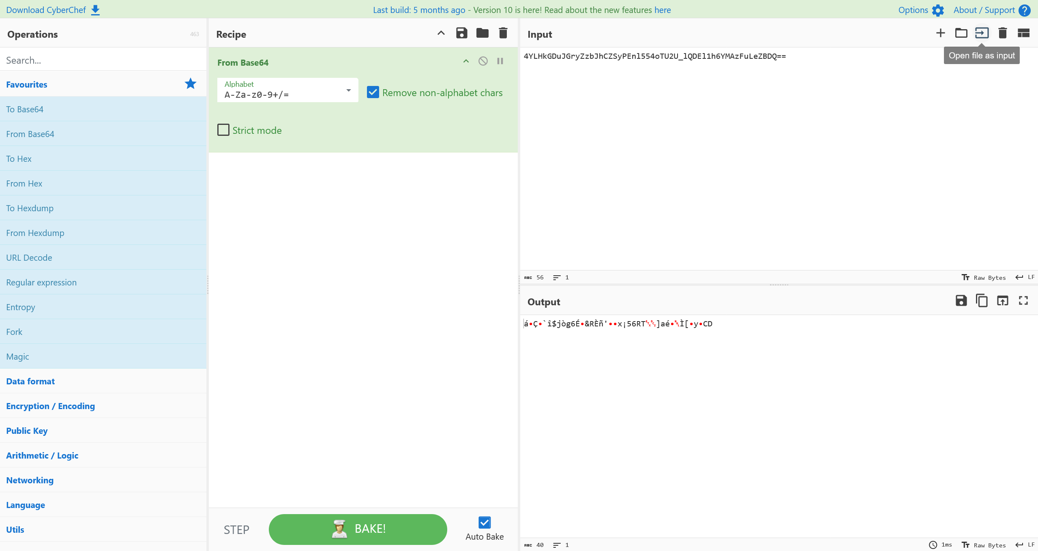The height and width of the screenshot is (551, 1038).
Task: Collapse the From Base64 operation arguments
Action: (466, 61)
